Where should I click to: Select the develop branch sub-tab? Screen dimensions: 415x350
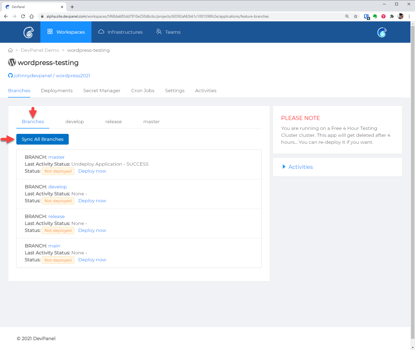click(x=74, y=122)
